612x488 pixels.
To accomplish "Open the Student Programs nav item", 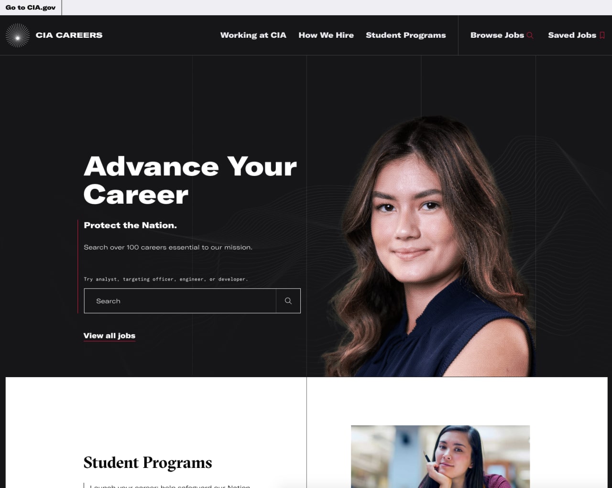I will 405,35.
